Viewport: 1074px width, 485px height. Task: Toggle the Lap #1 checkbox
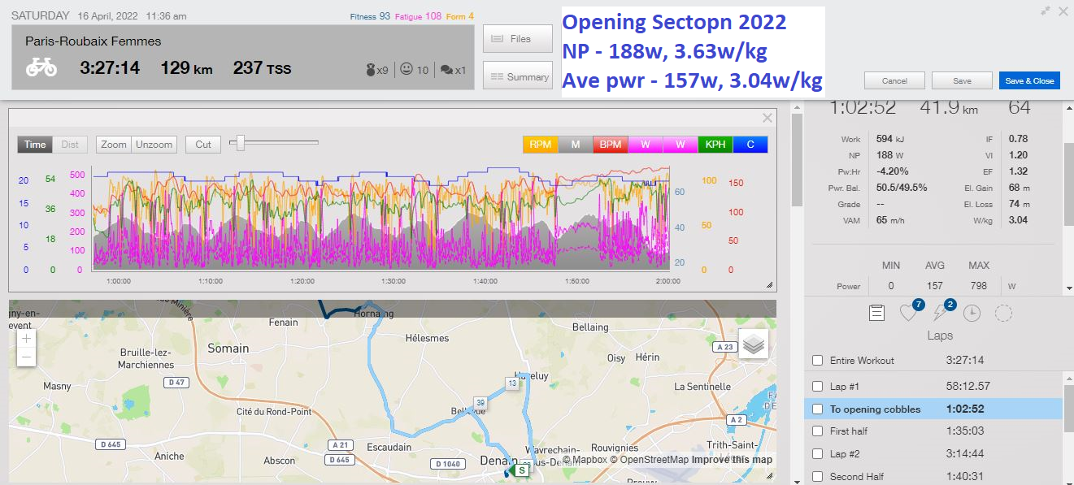[x=818, y=387]
